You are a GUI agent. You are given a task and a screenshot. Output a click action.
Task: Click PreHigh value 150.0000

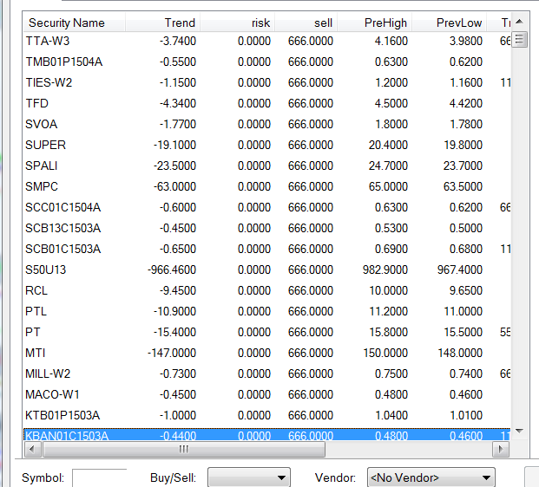coord(385,353)
